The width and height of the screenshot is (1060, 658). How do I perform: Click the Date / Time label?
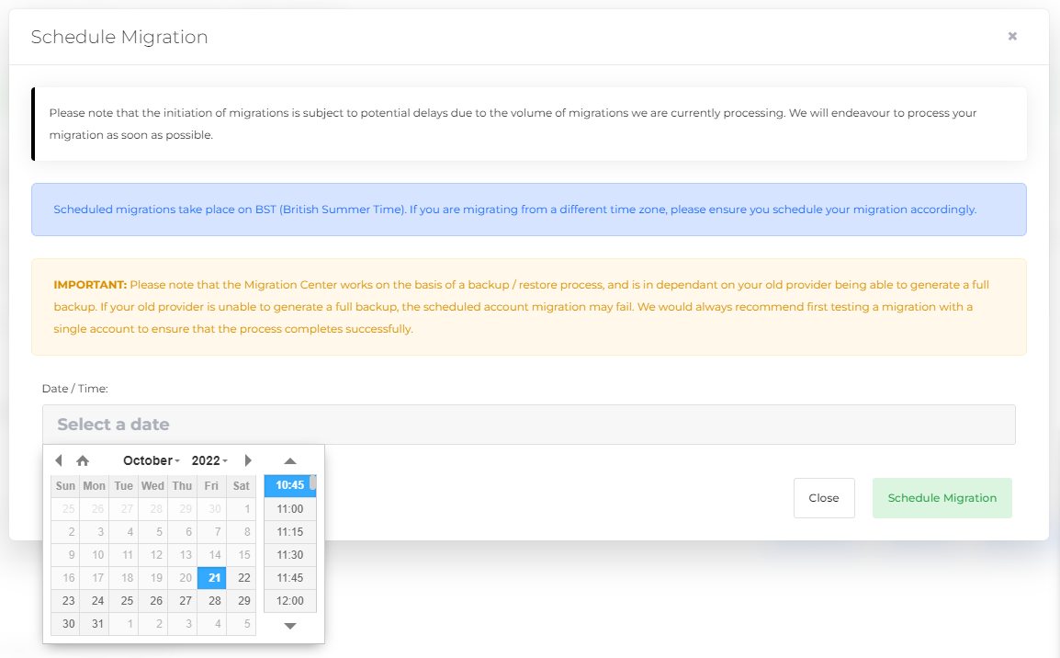tap(75, 388)
